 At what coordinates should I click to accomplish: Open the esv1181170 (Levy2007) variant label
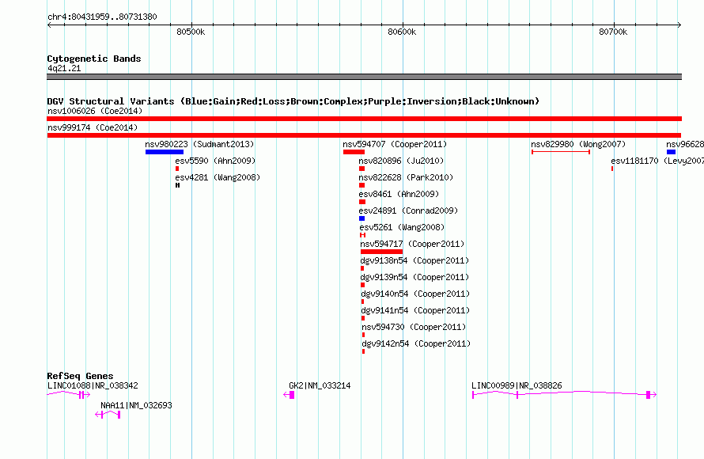point(657,161)
